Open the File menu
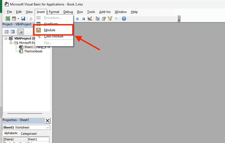Image resolution: width=225 pixels, height=143 pixels. point(9,12)
